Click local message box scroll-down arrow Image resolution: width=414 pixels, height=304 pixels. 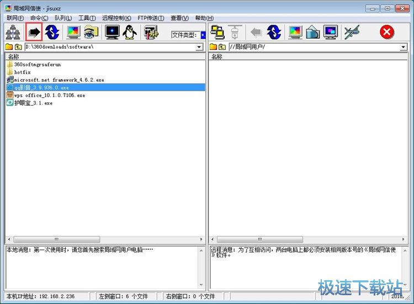click(x=201, y=285)
